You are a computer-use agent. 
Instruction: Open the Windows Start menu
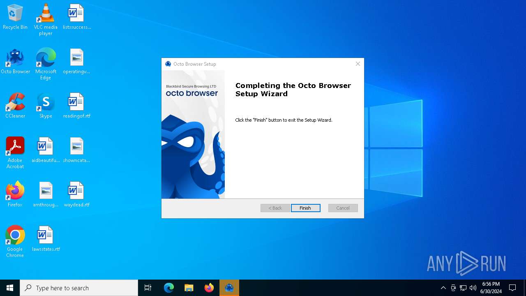pos(10,288)
